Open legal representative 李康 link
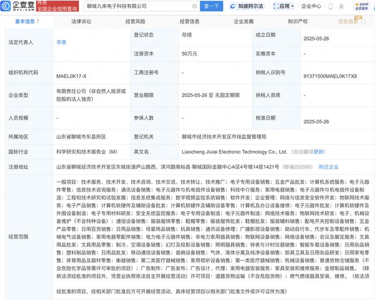This screenshot has width=375, height=300. 61,42
